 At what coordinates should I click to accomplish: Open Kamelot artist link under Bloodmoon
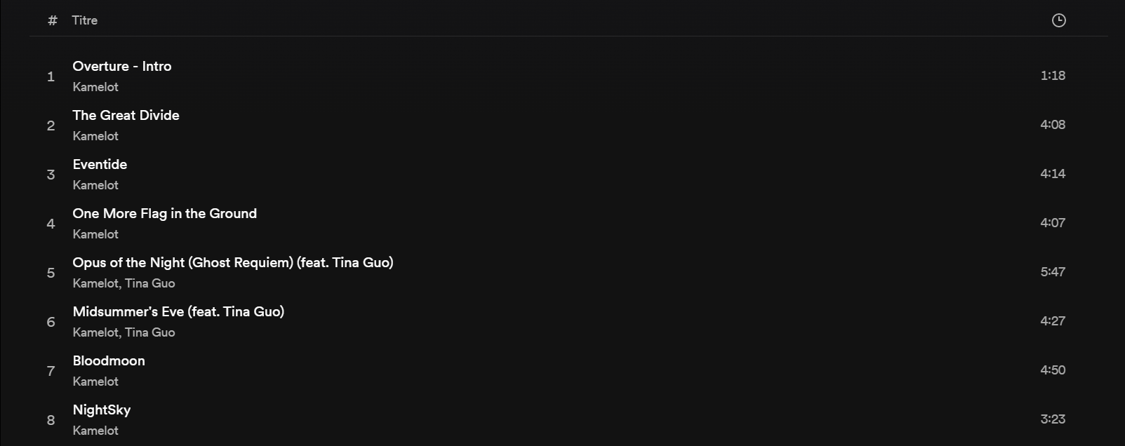95,381
